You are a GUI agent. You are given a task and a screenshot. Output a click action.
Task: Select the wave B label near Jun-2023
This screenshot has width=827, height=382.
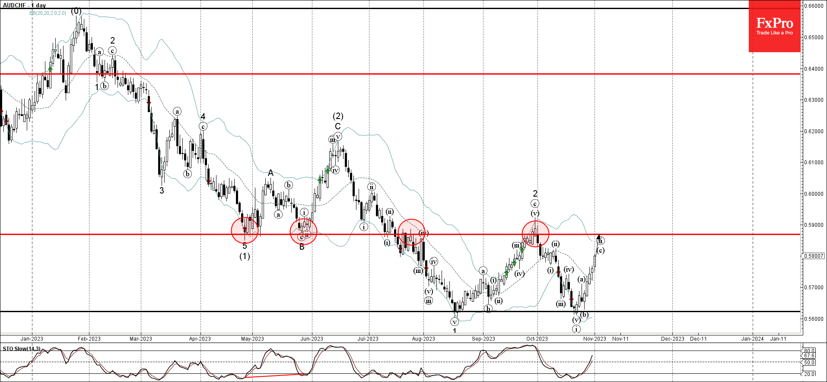(302, 247)
